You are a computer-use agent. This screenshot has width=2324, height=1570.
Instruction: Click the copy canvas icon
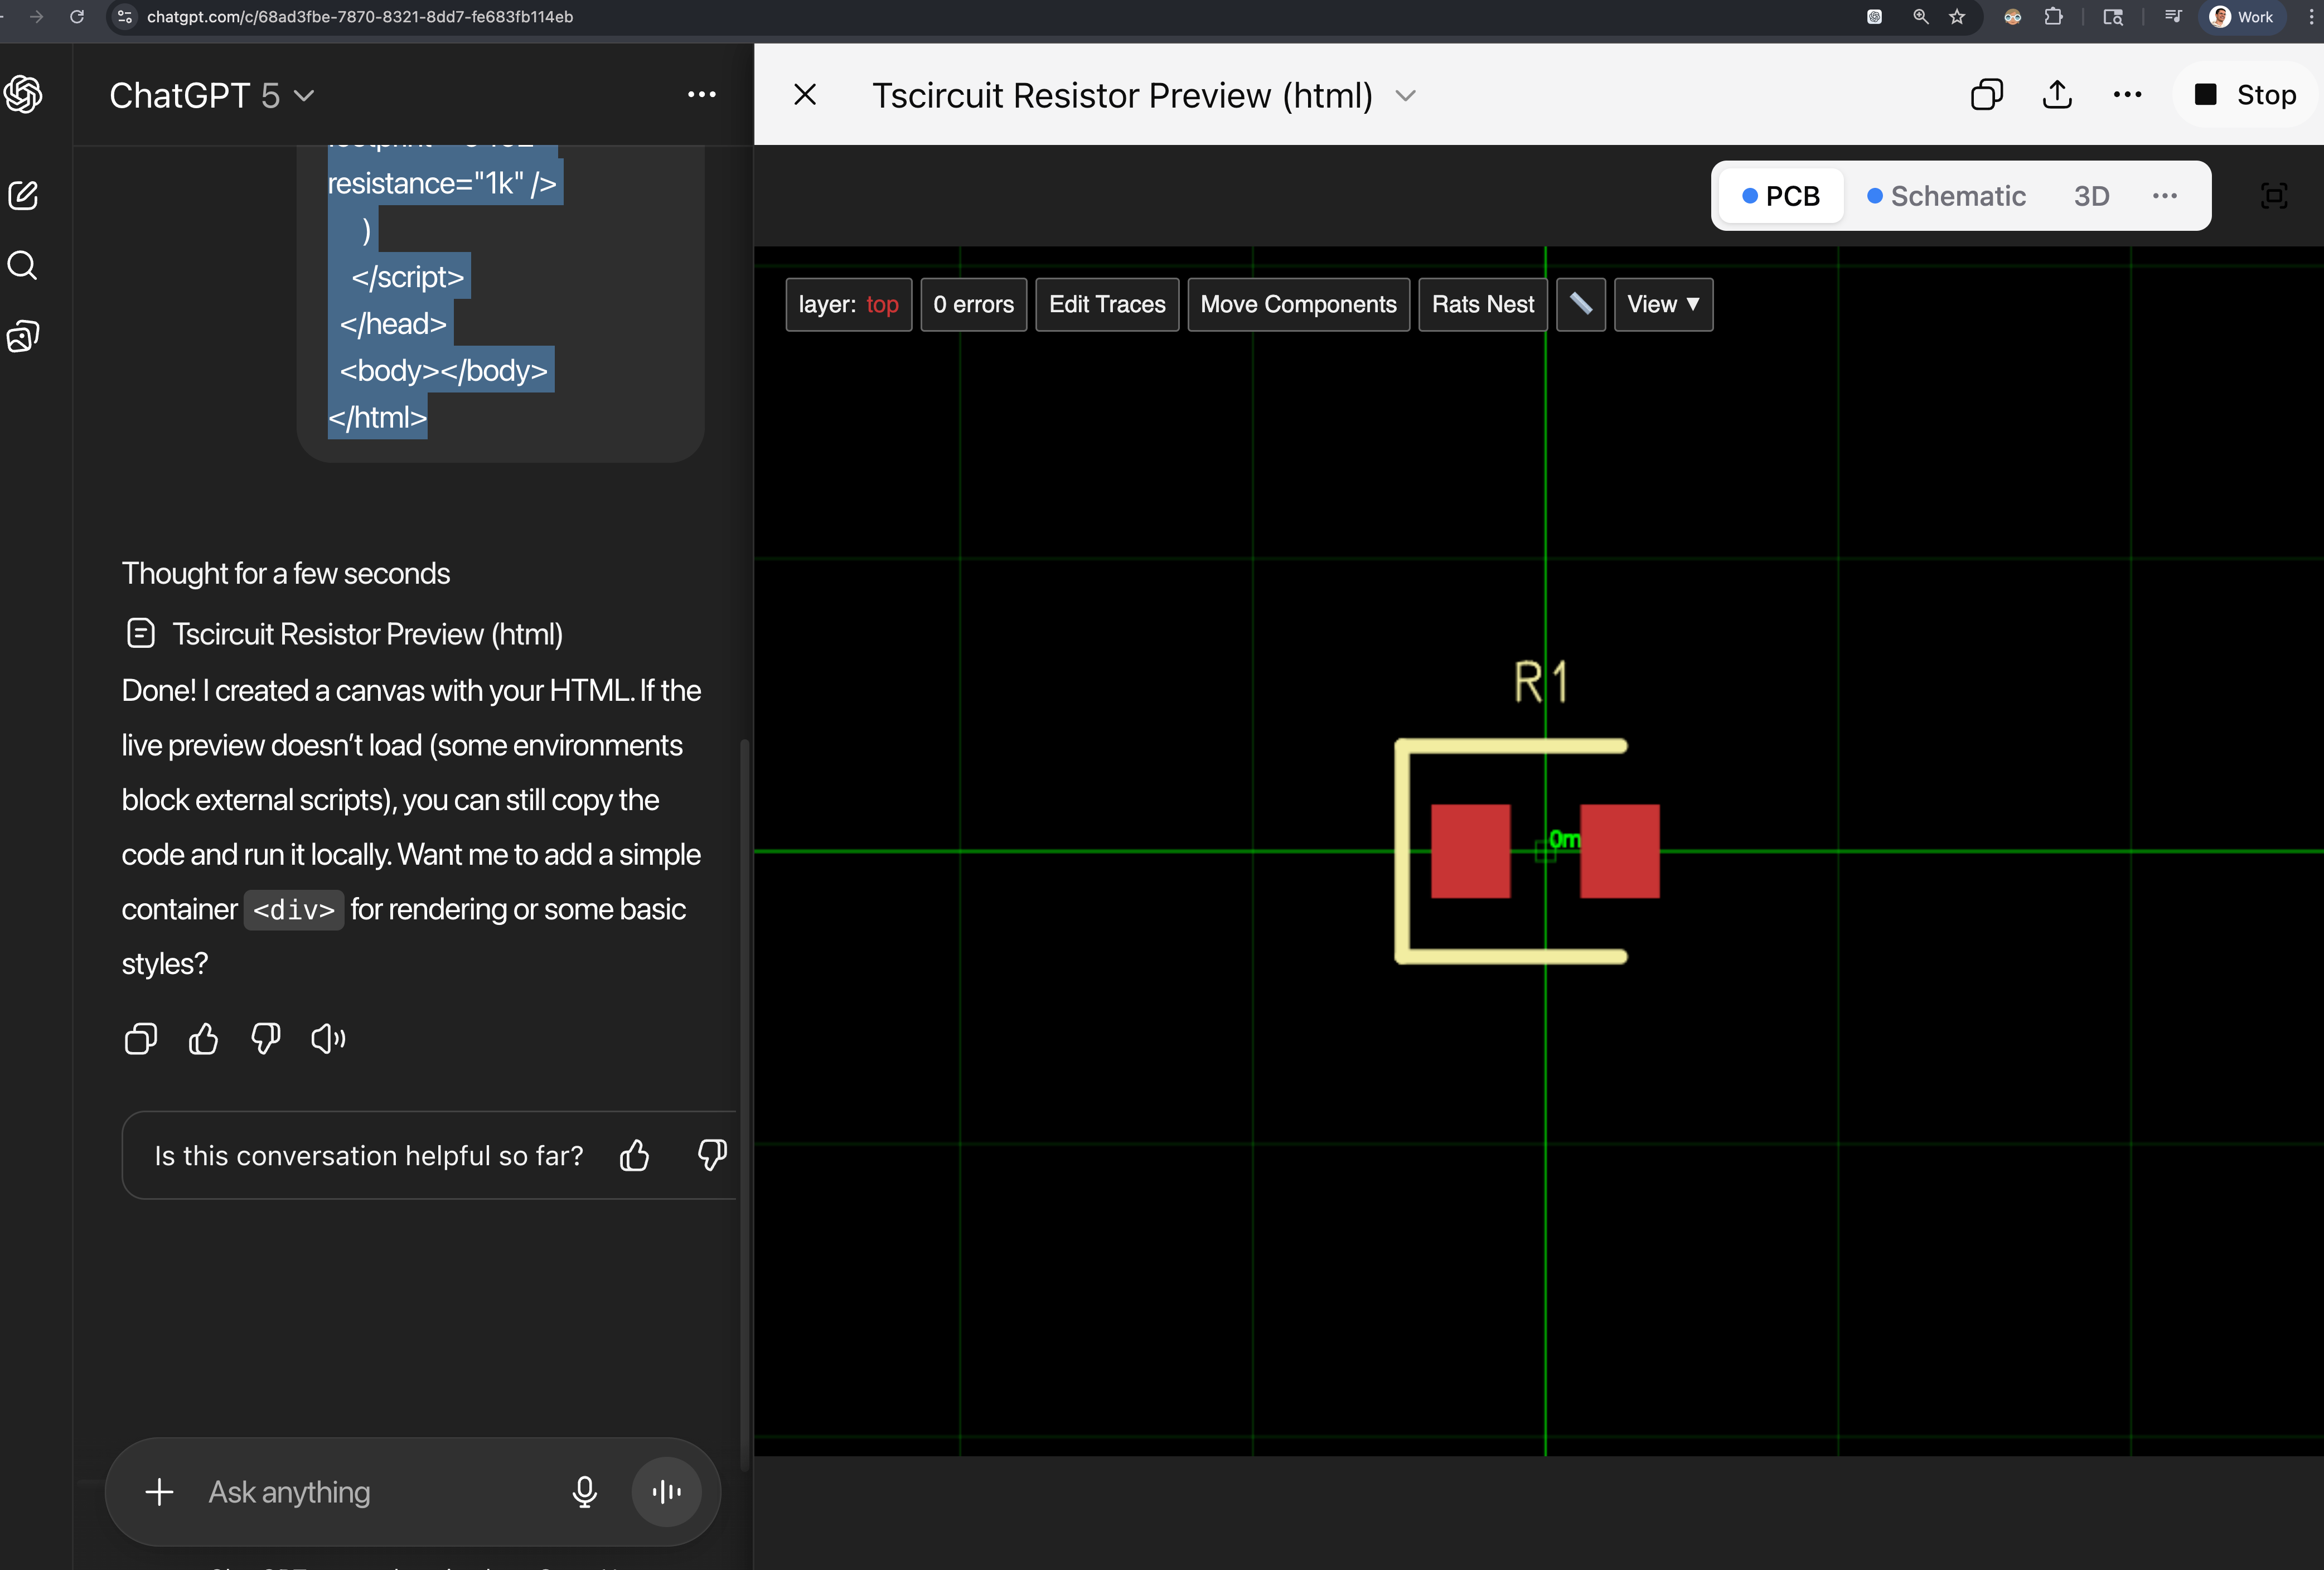coord(1986,95)
